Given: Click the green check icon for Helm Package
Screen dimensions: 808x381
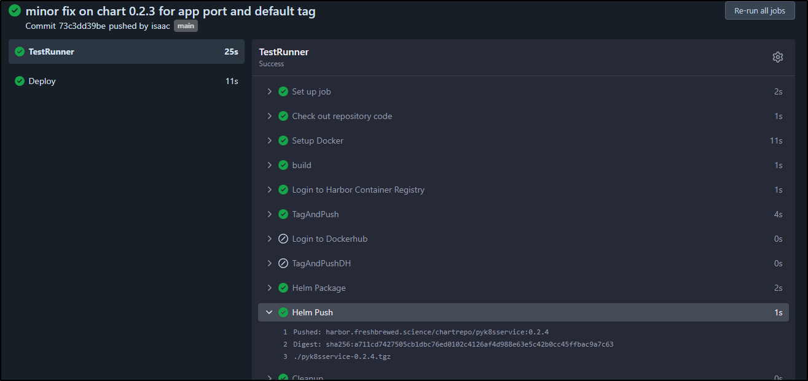Looking at the screenshot, I should [283, 288].
